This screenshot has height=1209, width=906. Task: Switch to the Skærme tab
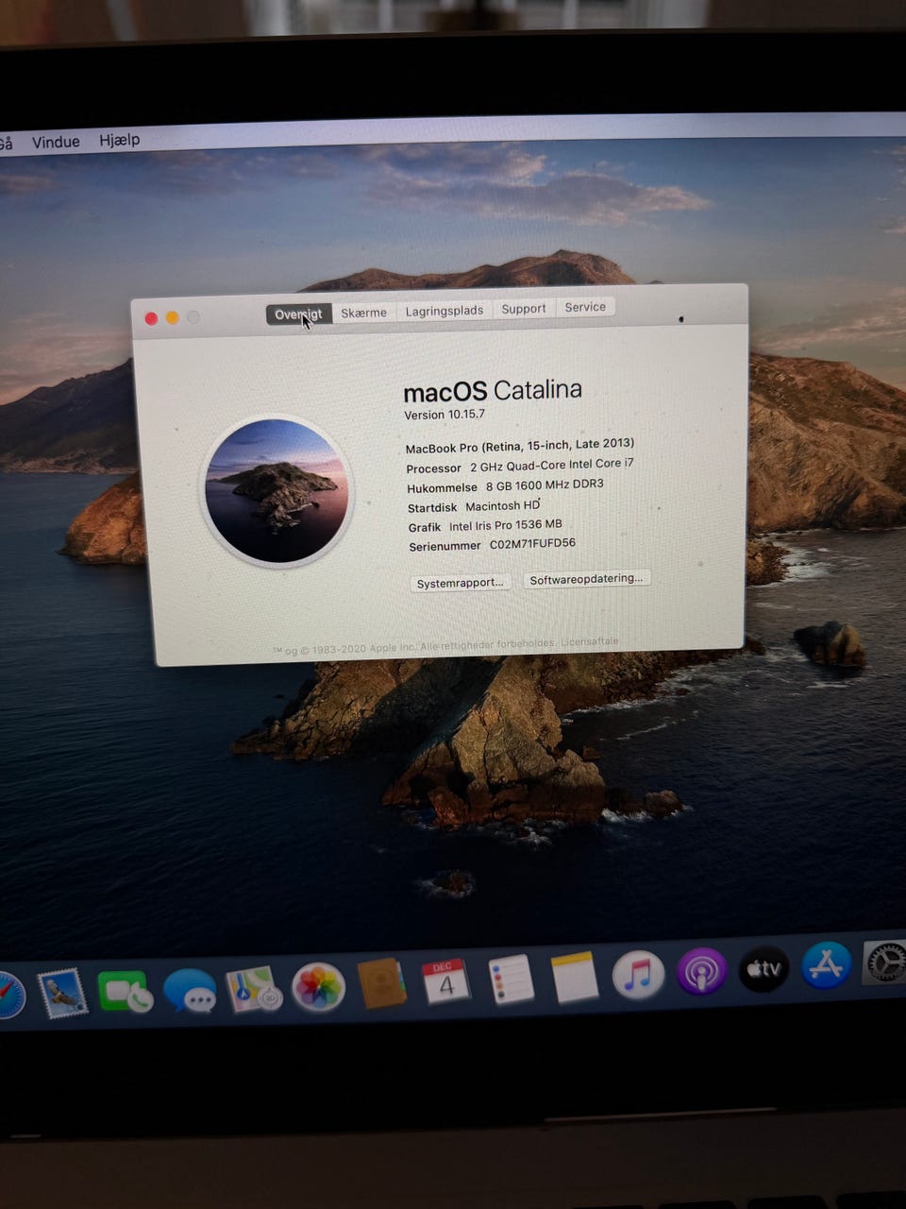363,313
